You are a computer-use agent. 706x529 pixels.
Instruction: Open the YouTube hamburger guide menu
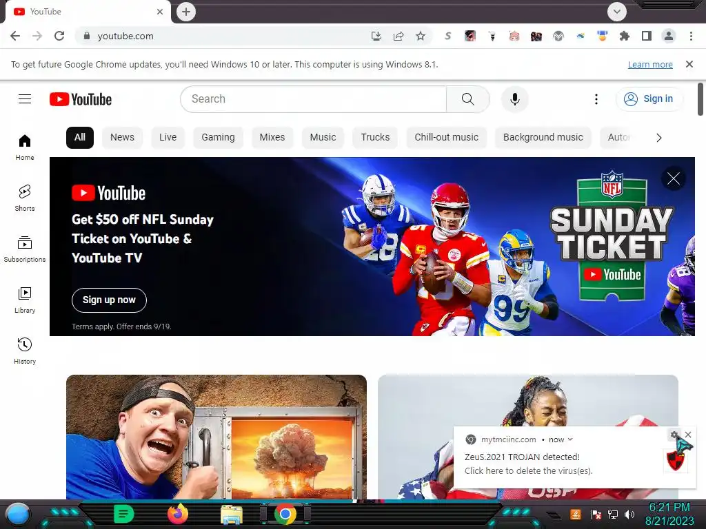[25, 99]
